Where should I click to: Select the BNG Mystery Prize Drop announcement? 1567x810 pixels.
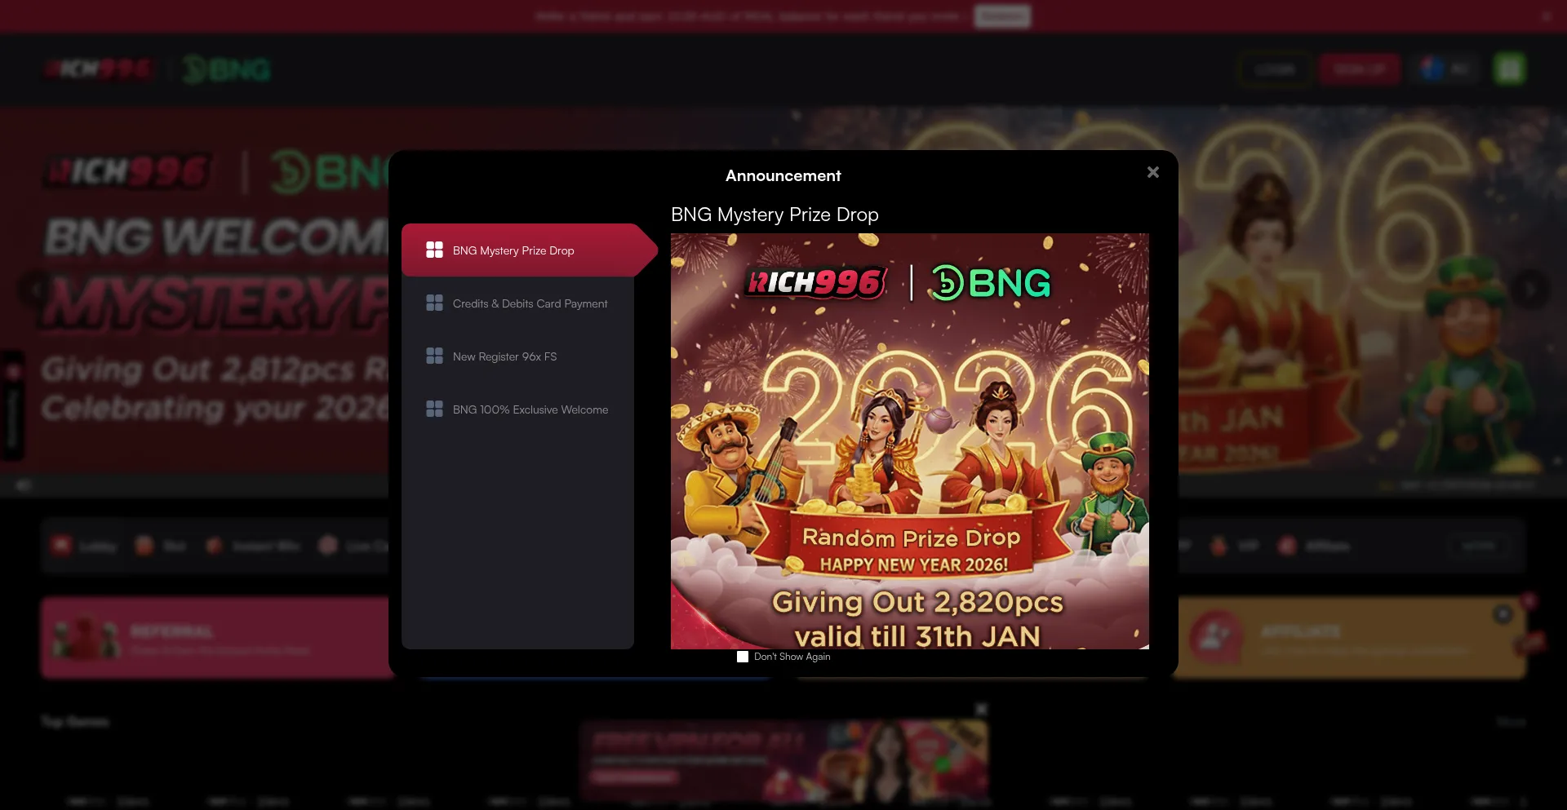coord(513,250)
